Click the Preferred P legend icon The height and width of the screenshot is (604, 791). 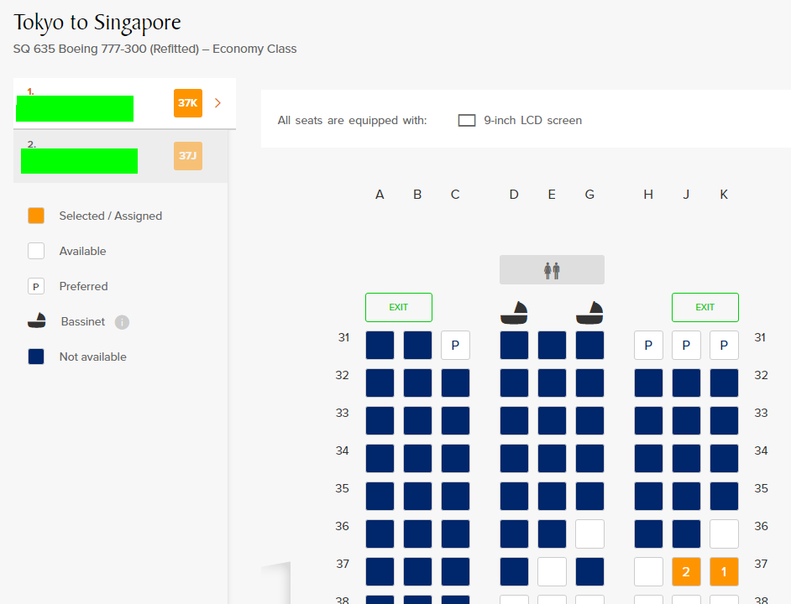36,286
